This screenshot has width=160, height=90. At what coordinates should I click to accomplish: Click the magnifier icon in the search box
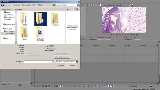[x=78, y=5]
